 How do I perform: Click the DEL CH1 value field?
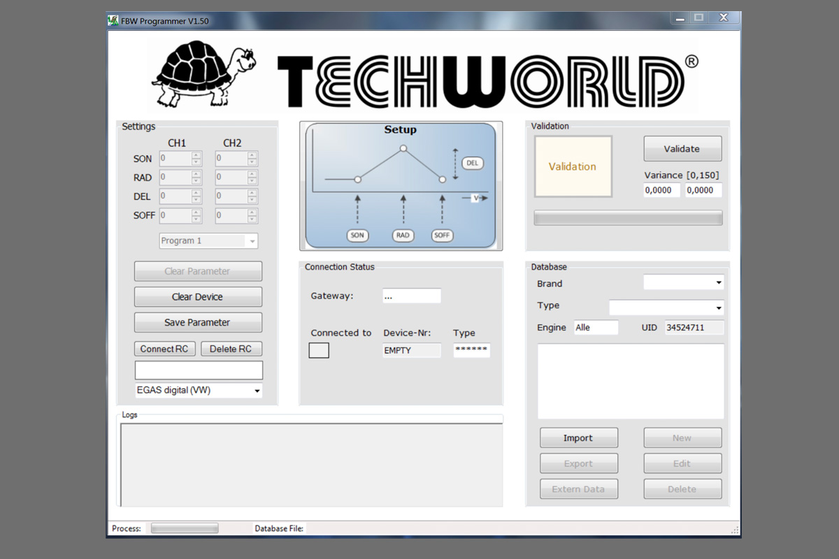pyautogui.click(x=175, y=196)
